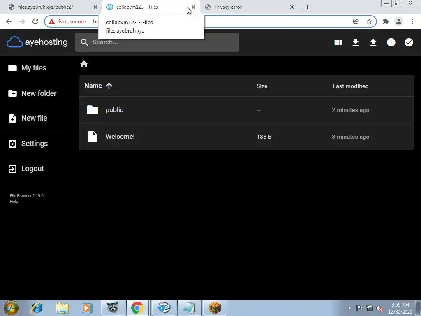Click the upload icon in header

(x=373, y=42)
